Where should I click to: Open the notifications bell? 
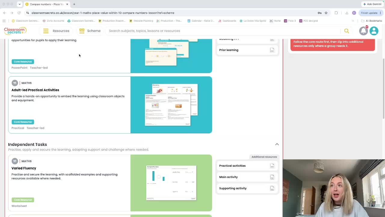point(363,31)
